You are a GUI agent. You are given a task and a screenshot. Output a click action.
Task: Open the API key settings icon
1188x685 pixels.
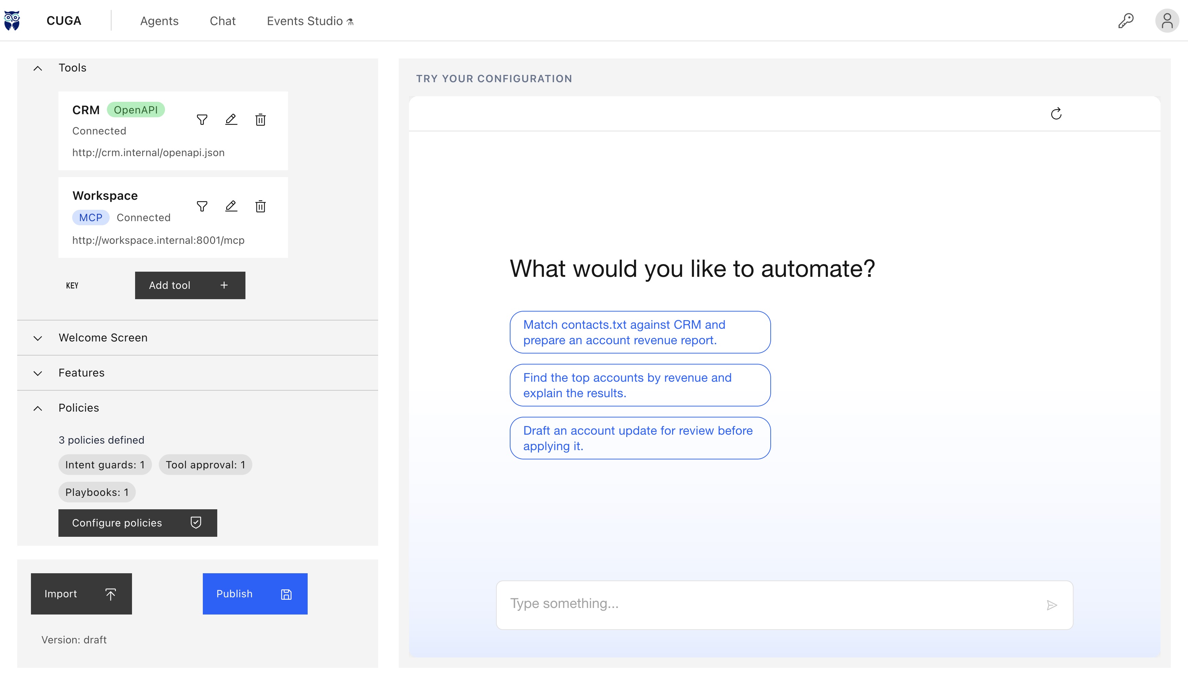tap(1125, 21)
